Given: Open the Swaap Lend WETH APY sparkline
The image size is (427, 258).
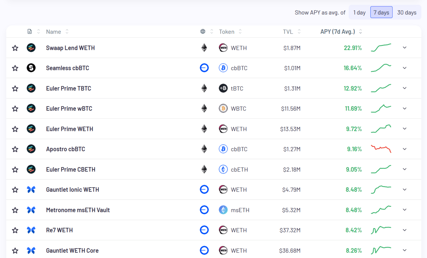Looking at the screenshot, I should (x=381, y=48).
